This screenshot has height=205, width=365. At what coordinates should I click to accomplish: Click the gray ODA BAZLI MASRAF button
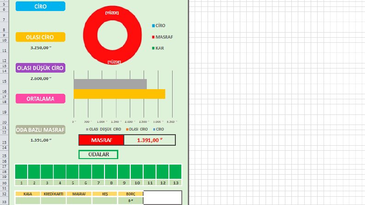pyautogui.click(x=41, y=130)
